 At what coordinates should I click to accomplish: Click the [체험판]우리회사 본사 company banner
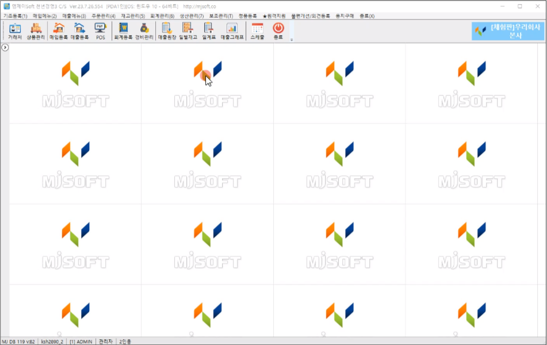pos(508,31)
